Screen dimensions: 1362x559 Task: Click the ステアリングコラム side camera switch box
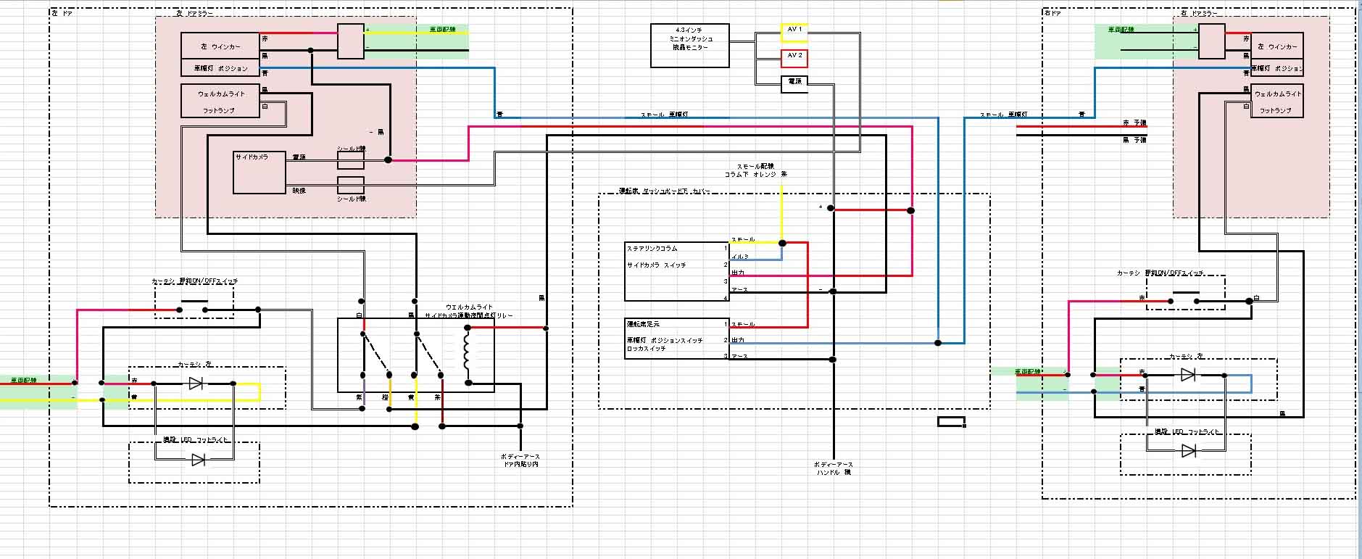click(675, 272)
